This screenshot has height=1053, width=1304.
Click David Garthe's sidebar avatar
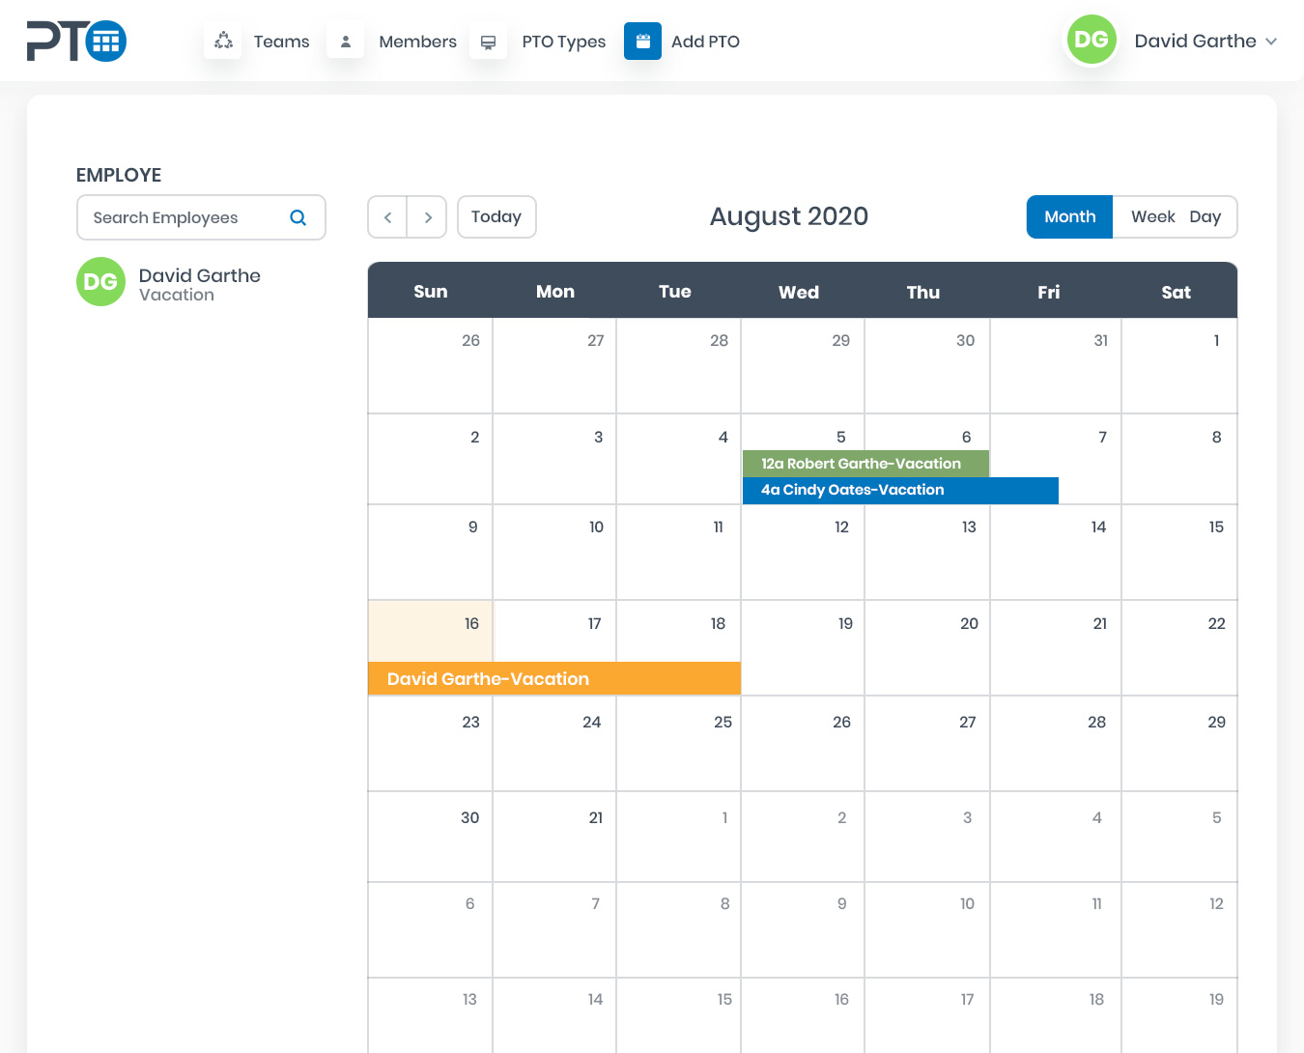point(100,281)
